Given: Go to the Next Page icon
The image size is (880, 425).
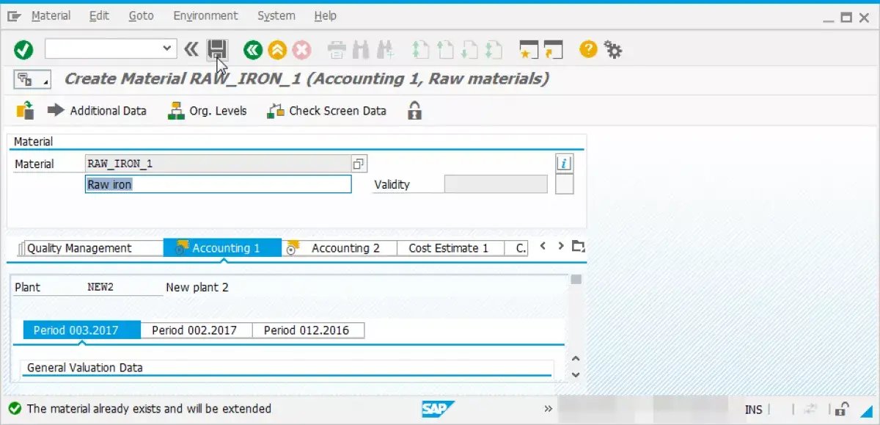Looking at the screenshot, I should point(469,50).
